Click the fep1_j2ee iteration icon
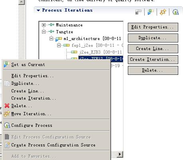 point(67,45)
